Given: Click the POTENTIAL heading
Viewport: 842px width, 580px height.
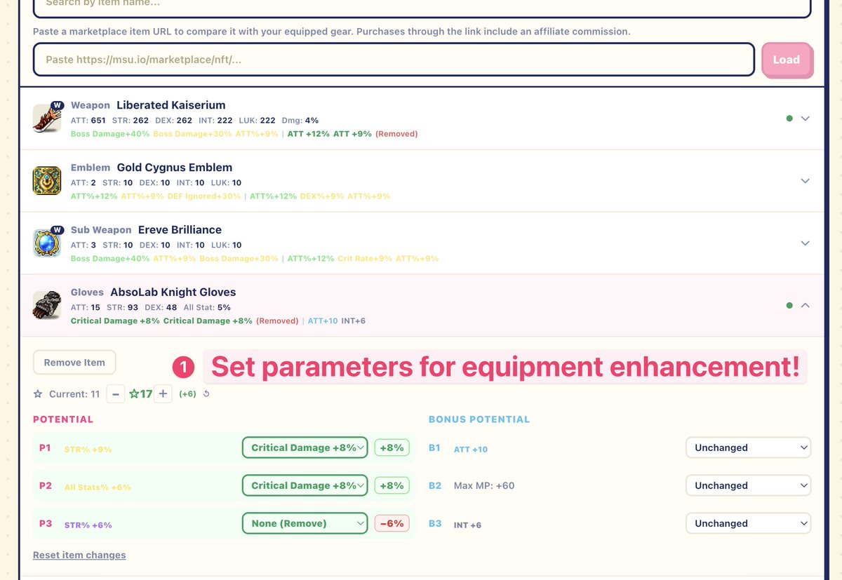Looking at the screenshot, I should [63, 419].
